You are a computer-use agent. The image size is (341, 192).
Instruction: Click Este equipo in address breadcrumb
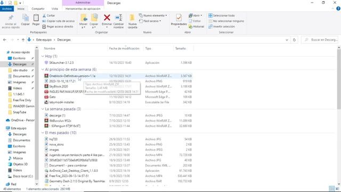[x=44, y=40]
